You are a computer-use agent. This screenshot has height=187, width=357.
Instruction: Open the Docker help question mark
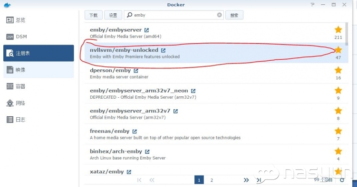click(x=312, y=5)
